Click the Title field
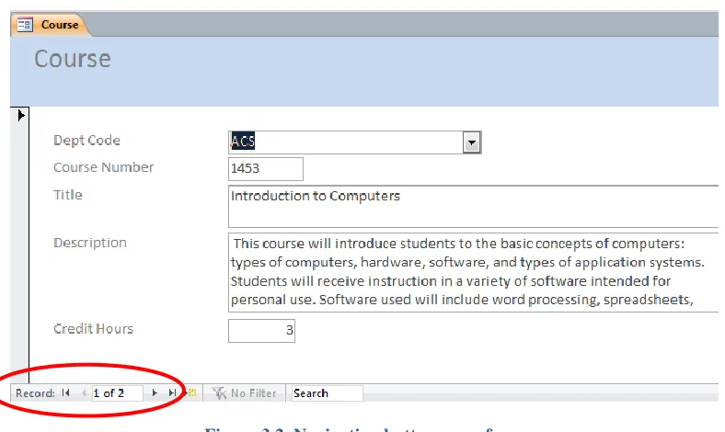The image size is (725, 432). (474, 206)
